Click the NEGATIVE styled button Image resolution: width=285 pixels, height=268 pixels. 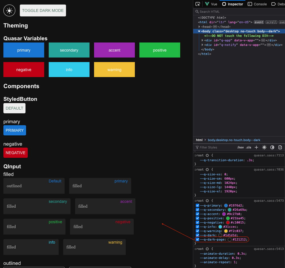tap(15, 153)
